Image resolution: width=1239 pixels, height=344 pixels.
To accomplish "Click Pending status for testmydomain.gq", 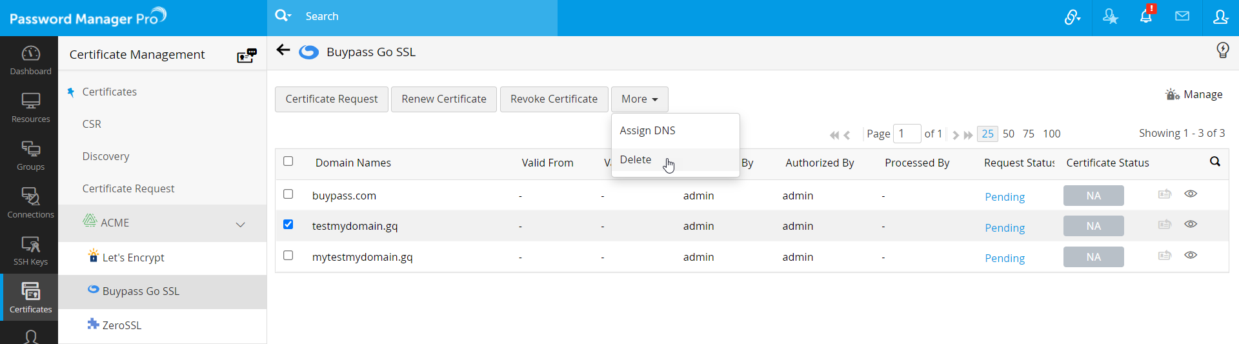I will click(x=1005, y=228).
